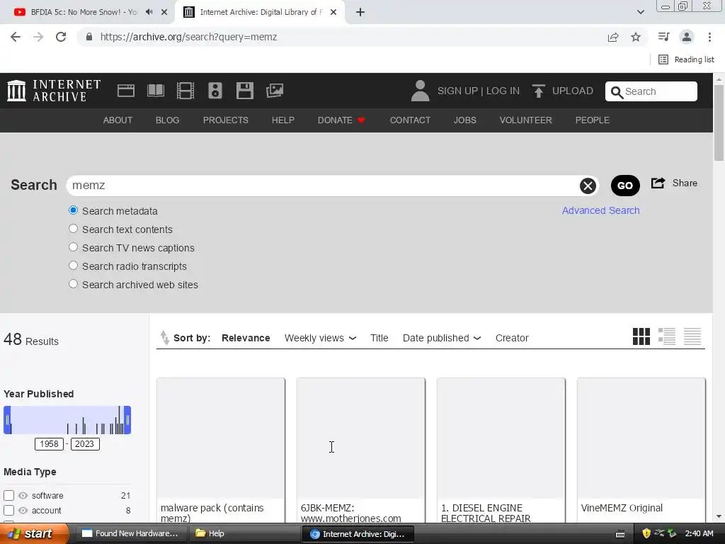
Task: Open Chrome's three-dot menu
Action: click(x=709, y=37)
